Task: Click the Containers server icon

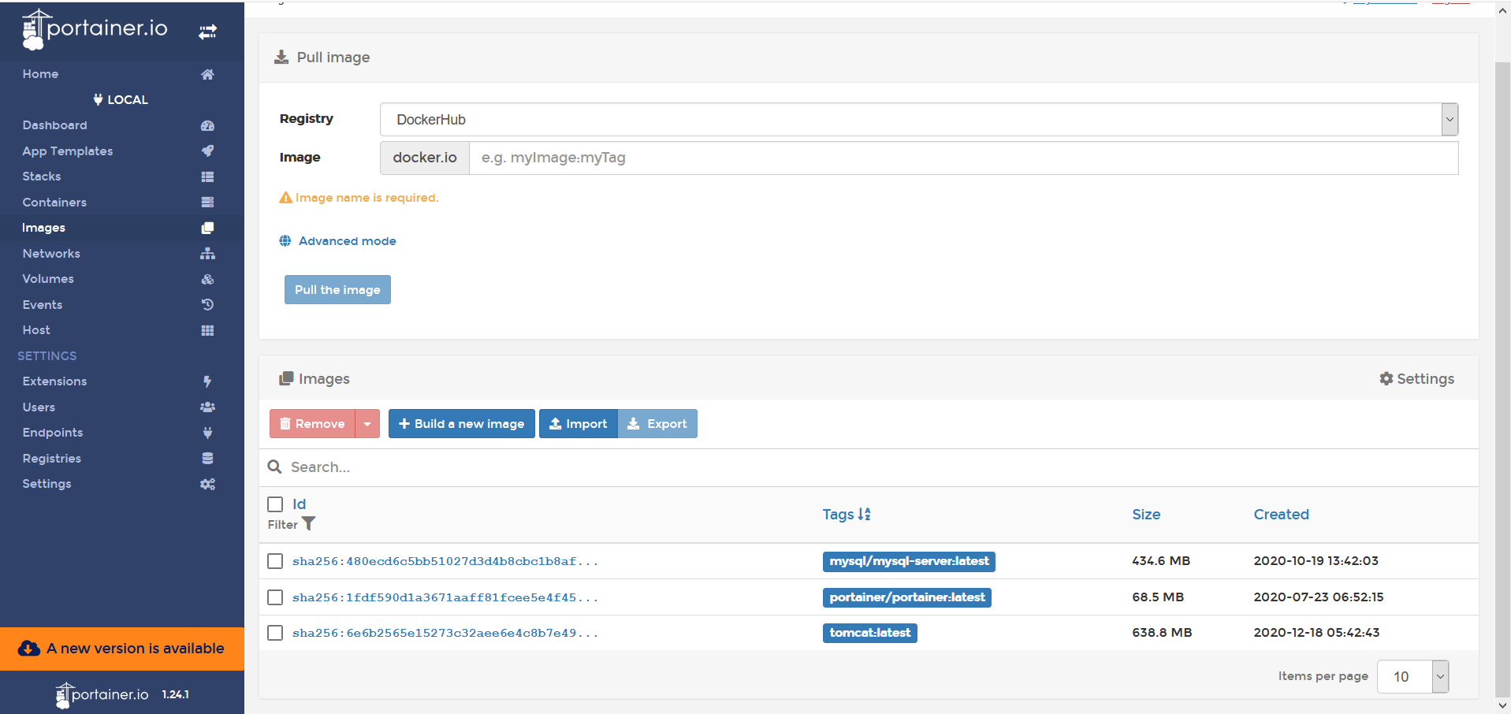Action: pos(207,202)
